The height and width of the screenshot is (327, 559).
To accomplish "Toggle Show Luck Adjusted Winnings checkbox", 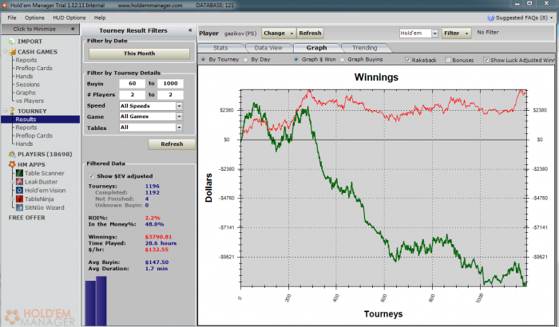I will pos(486,60).
